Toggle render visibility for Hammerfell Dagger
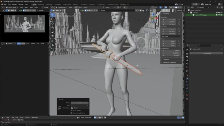This screenshot has width=224, height=126. [222, 15]
